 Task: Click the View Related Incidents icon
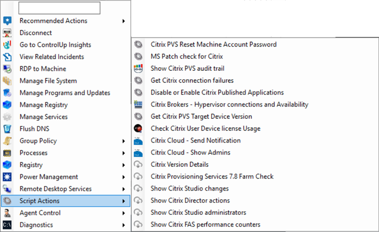point(7,57)
